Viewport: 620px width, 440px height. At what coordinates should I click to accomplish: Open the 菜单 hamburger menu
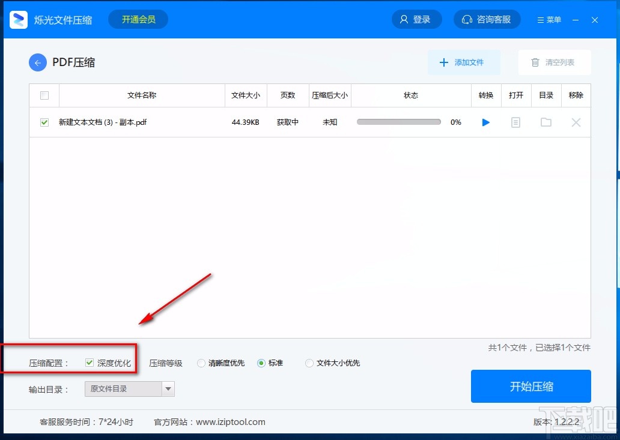[x=549, y=20]
